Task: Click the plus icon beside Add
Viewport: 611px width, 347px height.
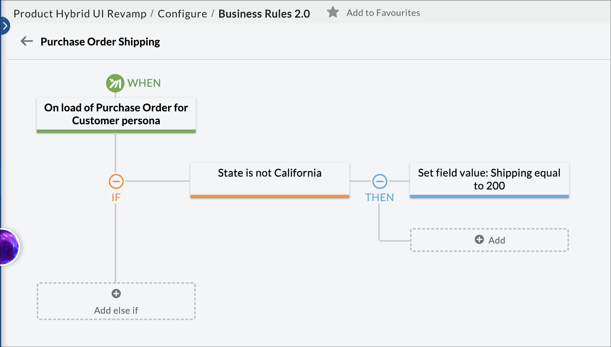Action: click(x=479, y=240)
